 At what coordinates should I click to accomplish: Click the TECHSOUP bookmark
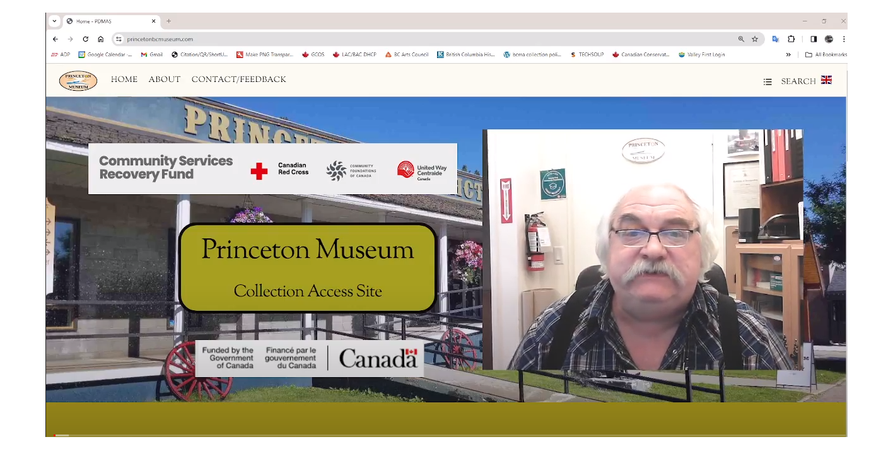(587, 54)
